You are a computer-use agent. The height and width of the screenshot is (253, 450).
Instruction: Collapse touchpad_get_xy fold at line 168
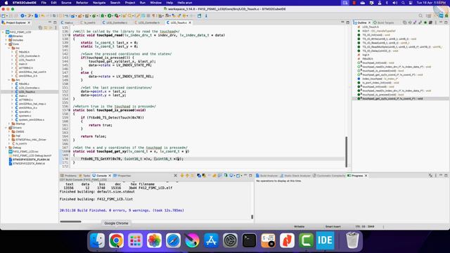(70, 152)
